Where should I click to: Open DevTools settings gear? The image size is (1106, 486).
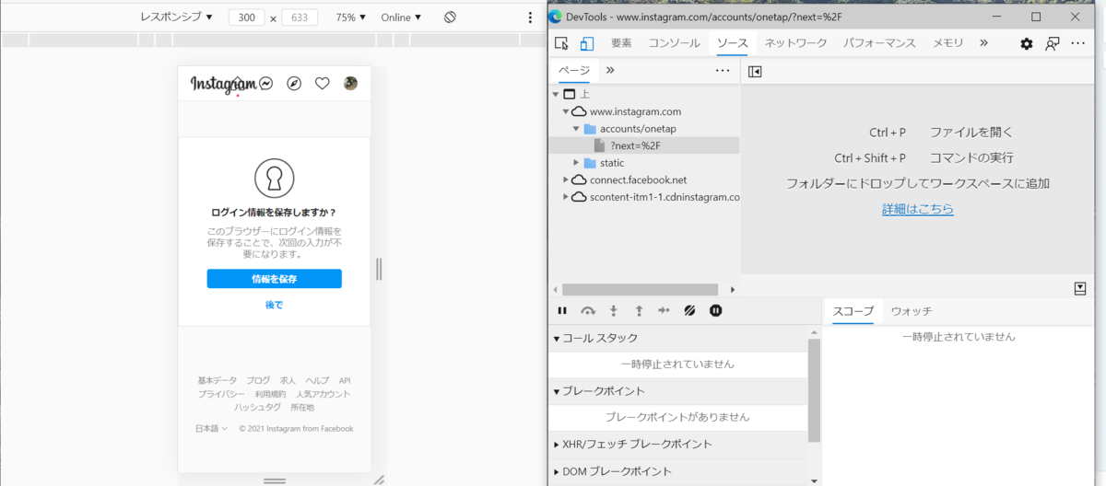coord(1027,43)
